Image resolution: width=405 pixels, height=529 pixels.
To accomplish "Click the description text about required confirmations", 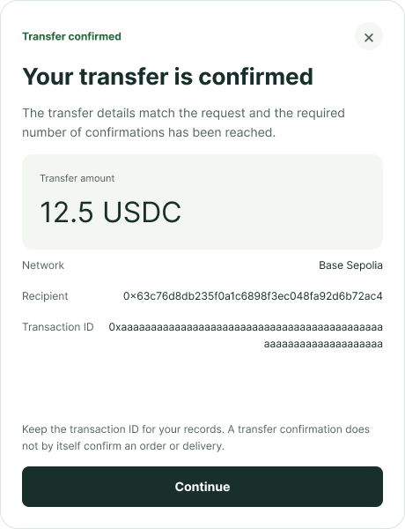I will tap(183, 123).
